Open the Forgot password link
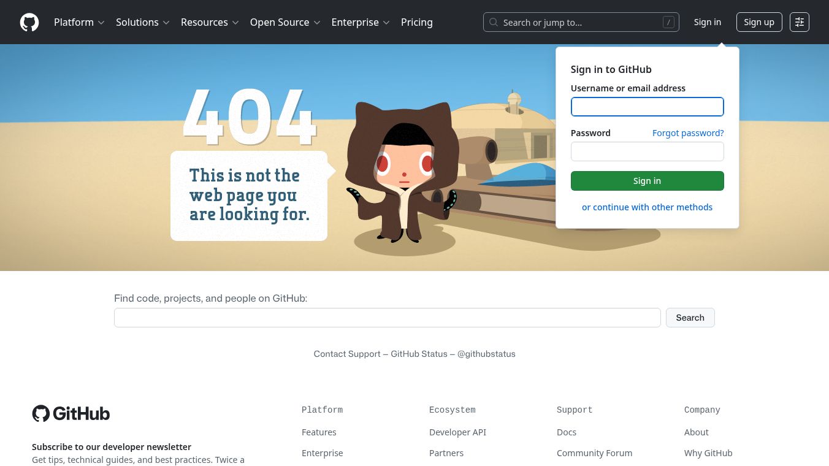Viewport: 829px width, 466px height. point(688,133)
